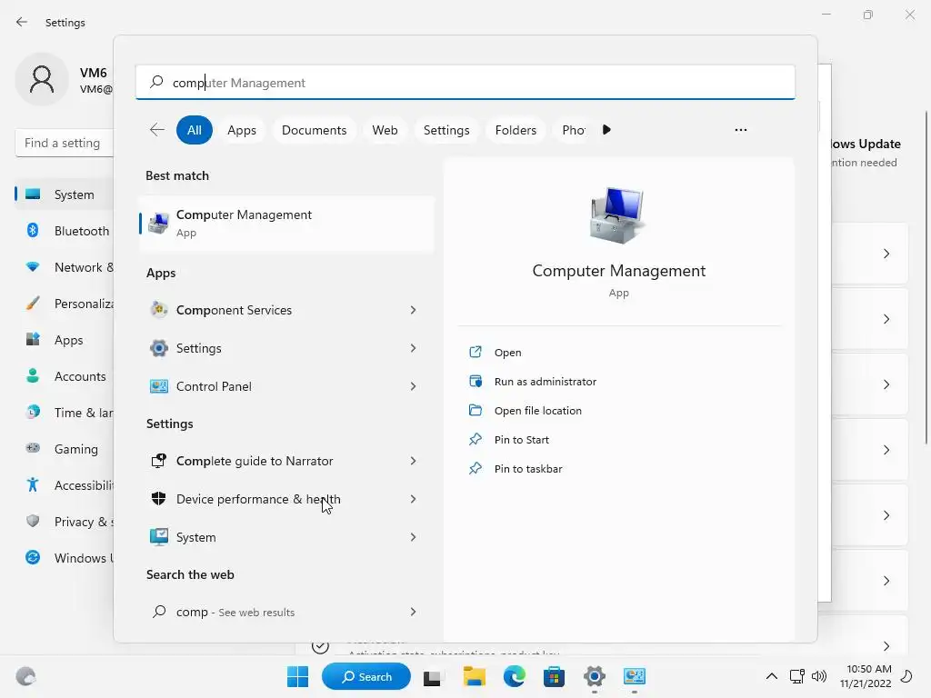
Task: Click Find a setting box in Settings
Action: (65, 143)
